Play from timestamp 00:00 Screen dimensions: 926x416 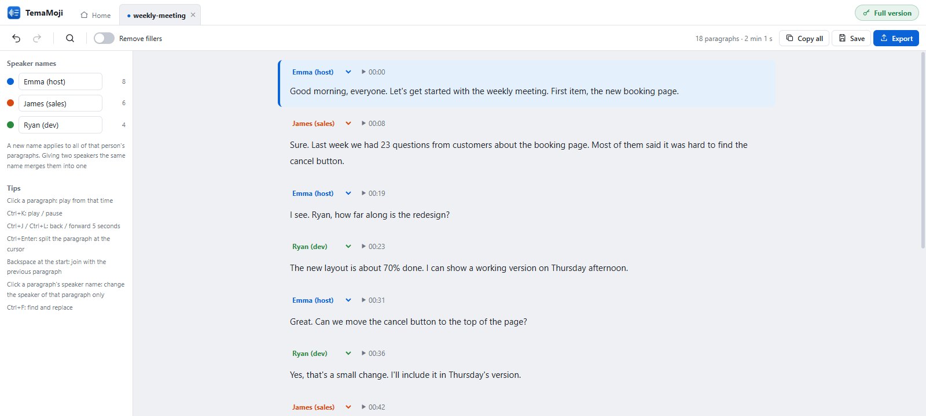pos(373,72)
